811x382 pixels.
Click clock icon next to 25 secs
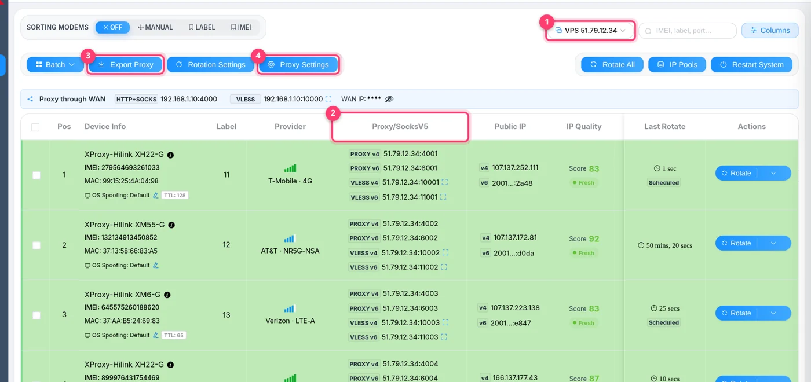[x=654, y=308]
